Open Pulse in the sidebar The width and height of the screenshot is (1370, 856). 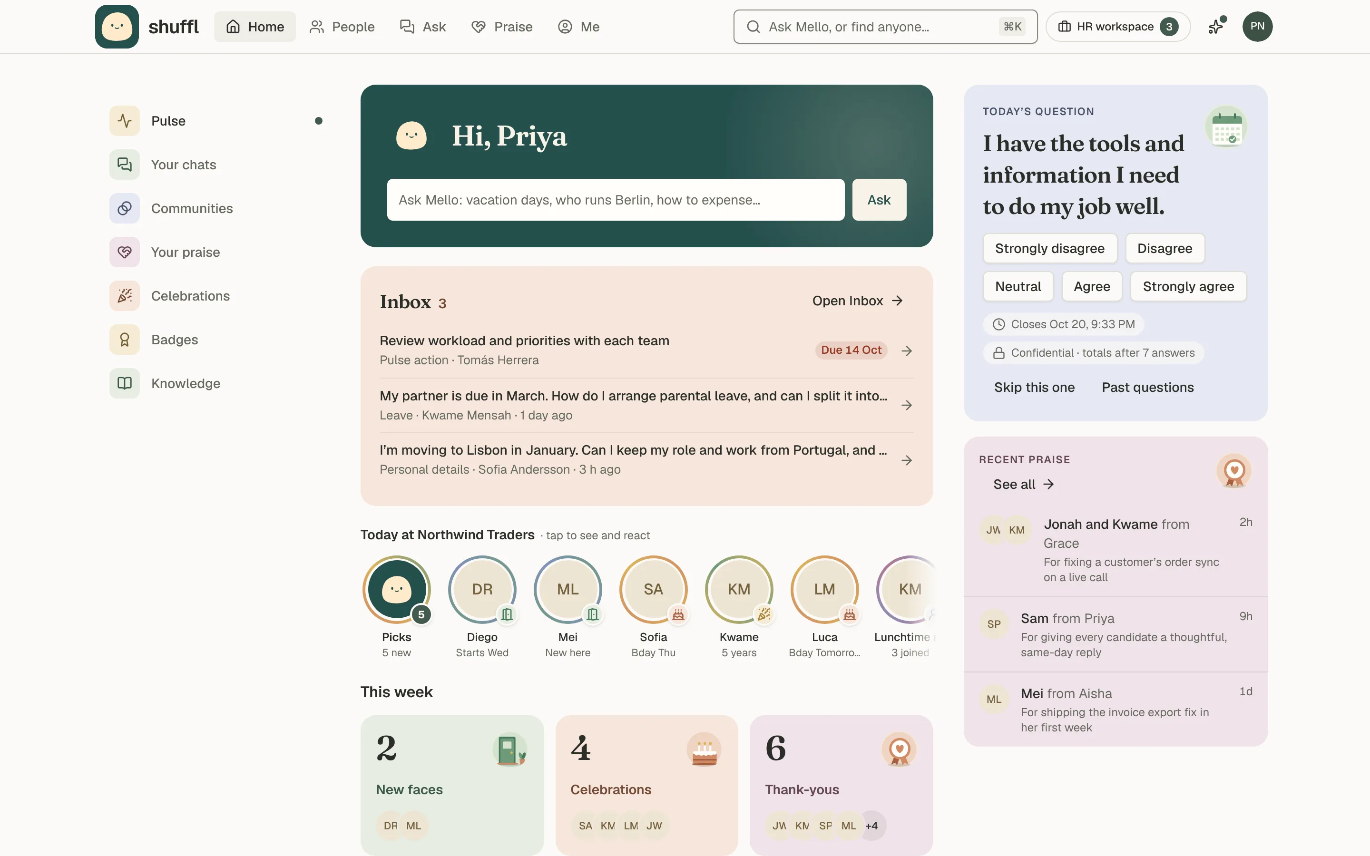tap(215, 121)
